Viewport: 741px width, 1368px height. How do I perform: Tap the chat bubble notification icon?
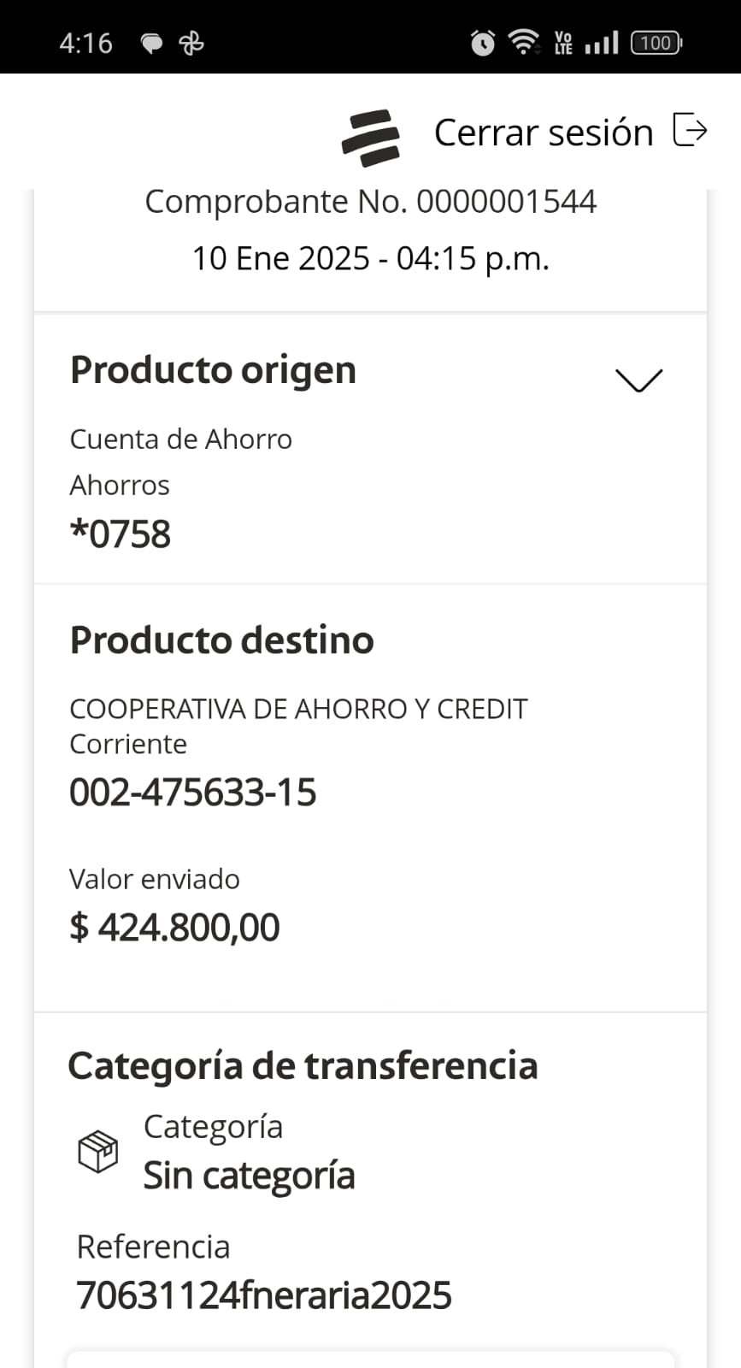click(x=151, y=44)
